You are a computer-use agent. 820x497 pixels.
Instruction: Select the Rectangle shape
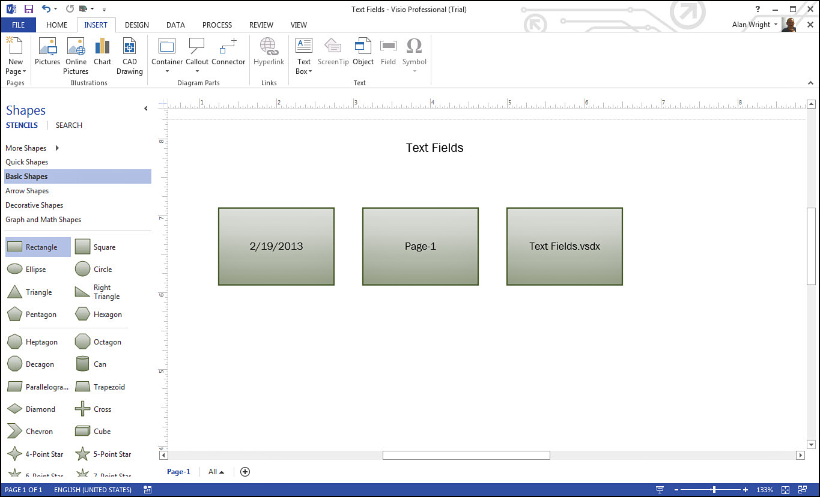[x=38, y=247]
